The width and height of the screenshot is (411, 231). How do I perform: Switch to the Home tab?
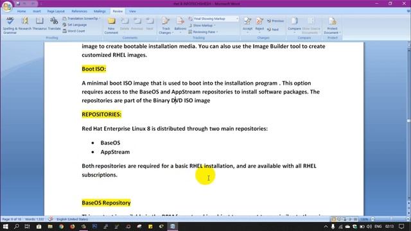(21, 12)
